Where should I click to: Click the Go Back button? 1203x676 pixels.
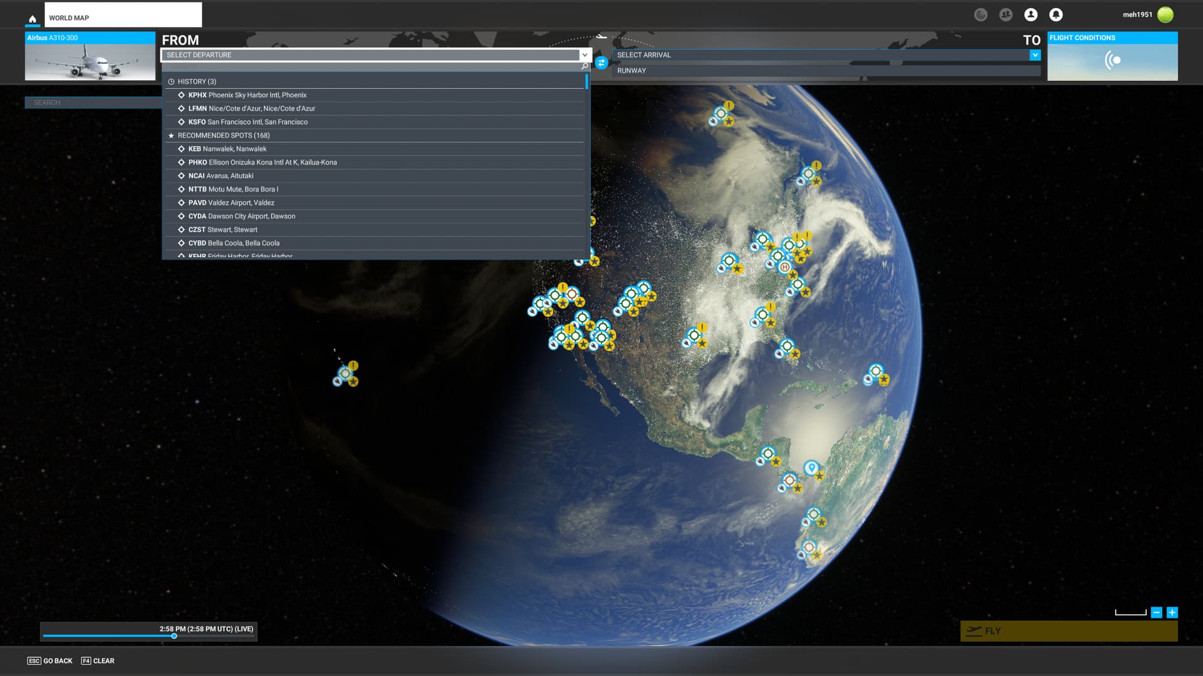(x=50, y=661)
